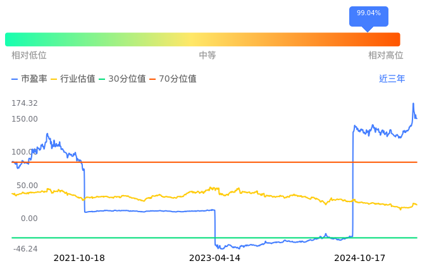
Task: Hide the 30分位值 legend series
Action: (123, 79)
